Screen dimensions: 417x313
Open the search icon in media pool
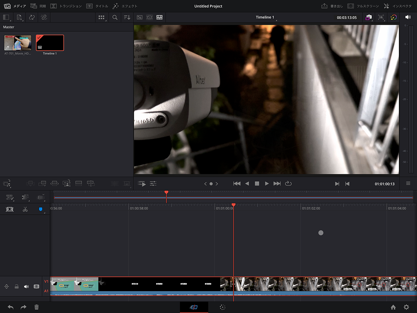click(115, 17)
